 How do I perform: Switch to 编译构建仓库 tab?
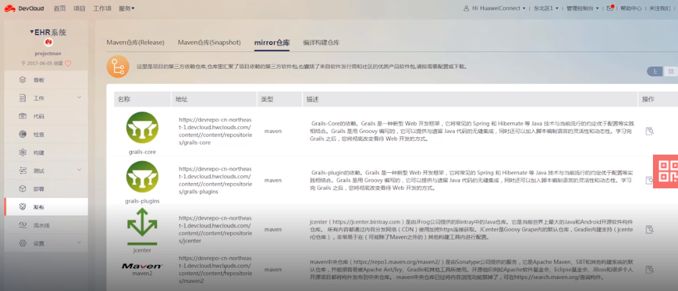(321, 43)
